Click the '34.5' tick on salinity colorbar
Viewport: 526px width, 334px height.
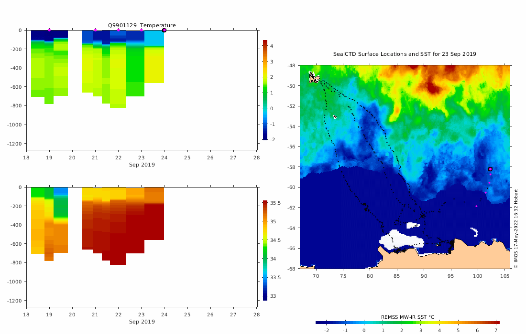pos(275,240)
